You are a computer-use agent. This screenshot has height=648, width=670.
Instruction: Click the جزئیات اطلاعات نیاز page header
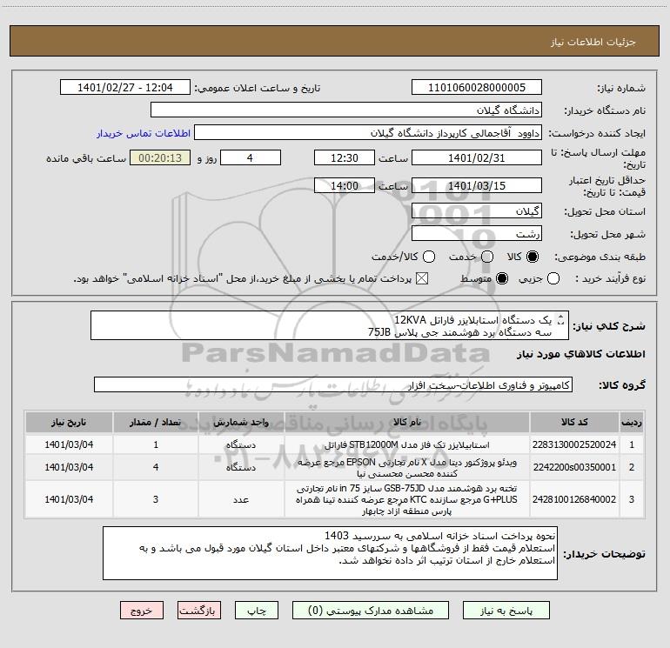tap(334, 42)
